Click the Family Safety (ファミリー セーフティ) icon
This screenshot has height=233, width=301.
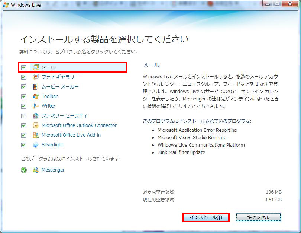click(x=35, y=116)
